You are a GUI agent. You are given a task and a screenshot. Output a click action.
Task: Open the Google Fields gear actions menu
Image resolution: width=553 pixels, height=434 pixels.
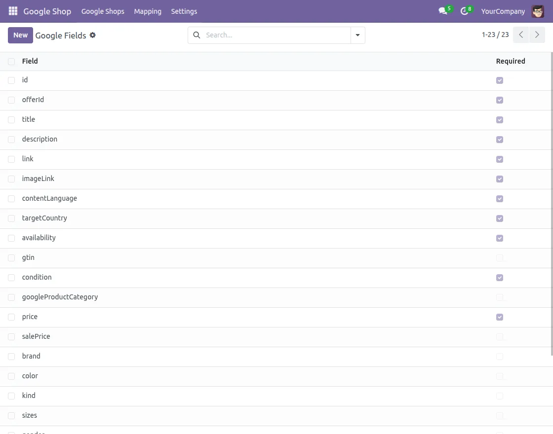(x=92, y=35)
